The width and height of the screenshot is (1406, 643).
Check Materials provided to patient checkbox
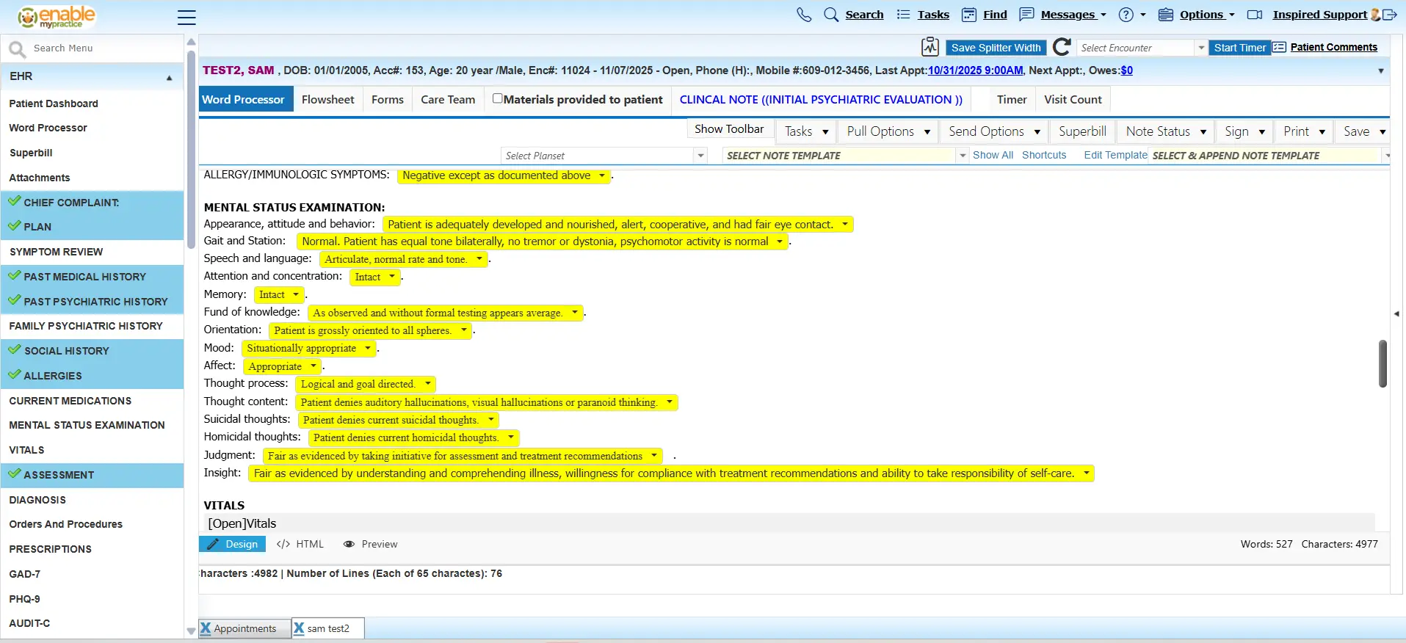click(497, 98)
